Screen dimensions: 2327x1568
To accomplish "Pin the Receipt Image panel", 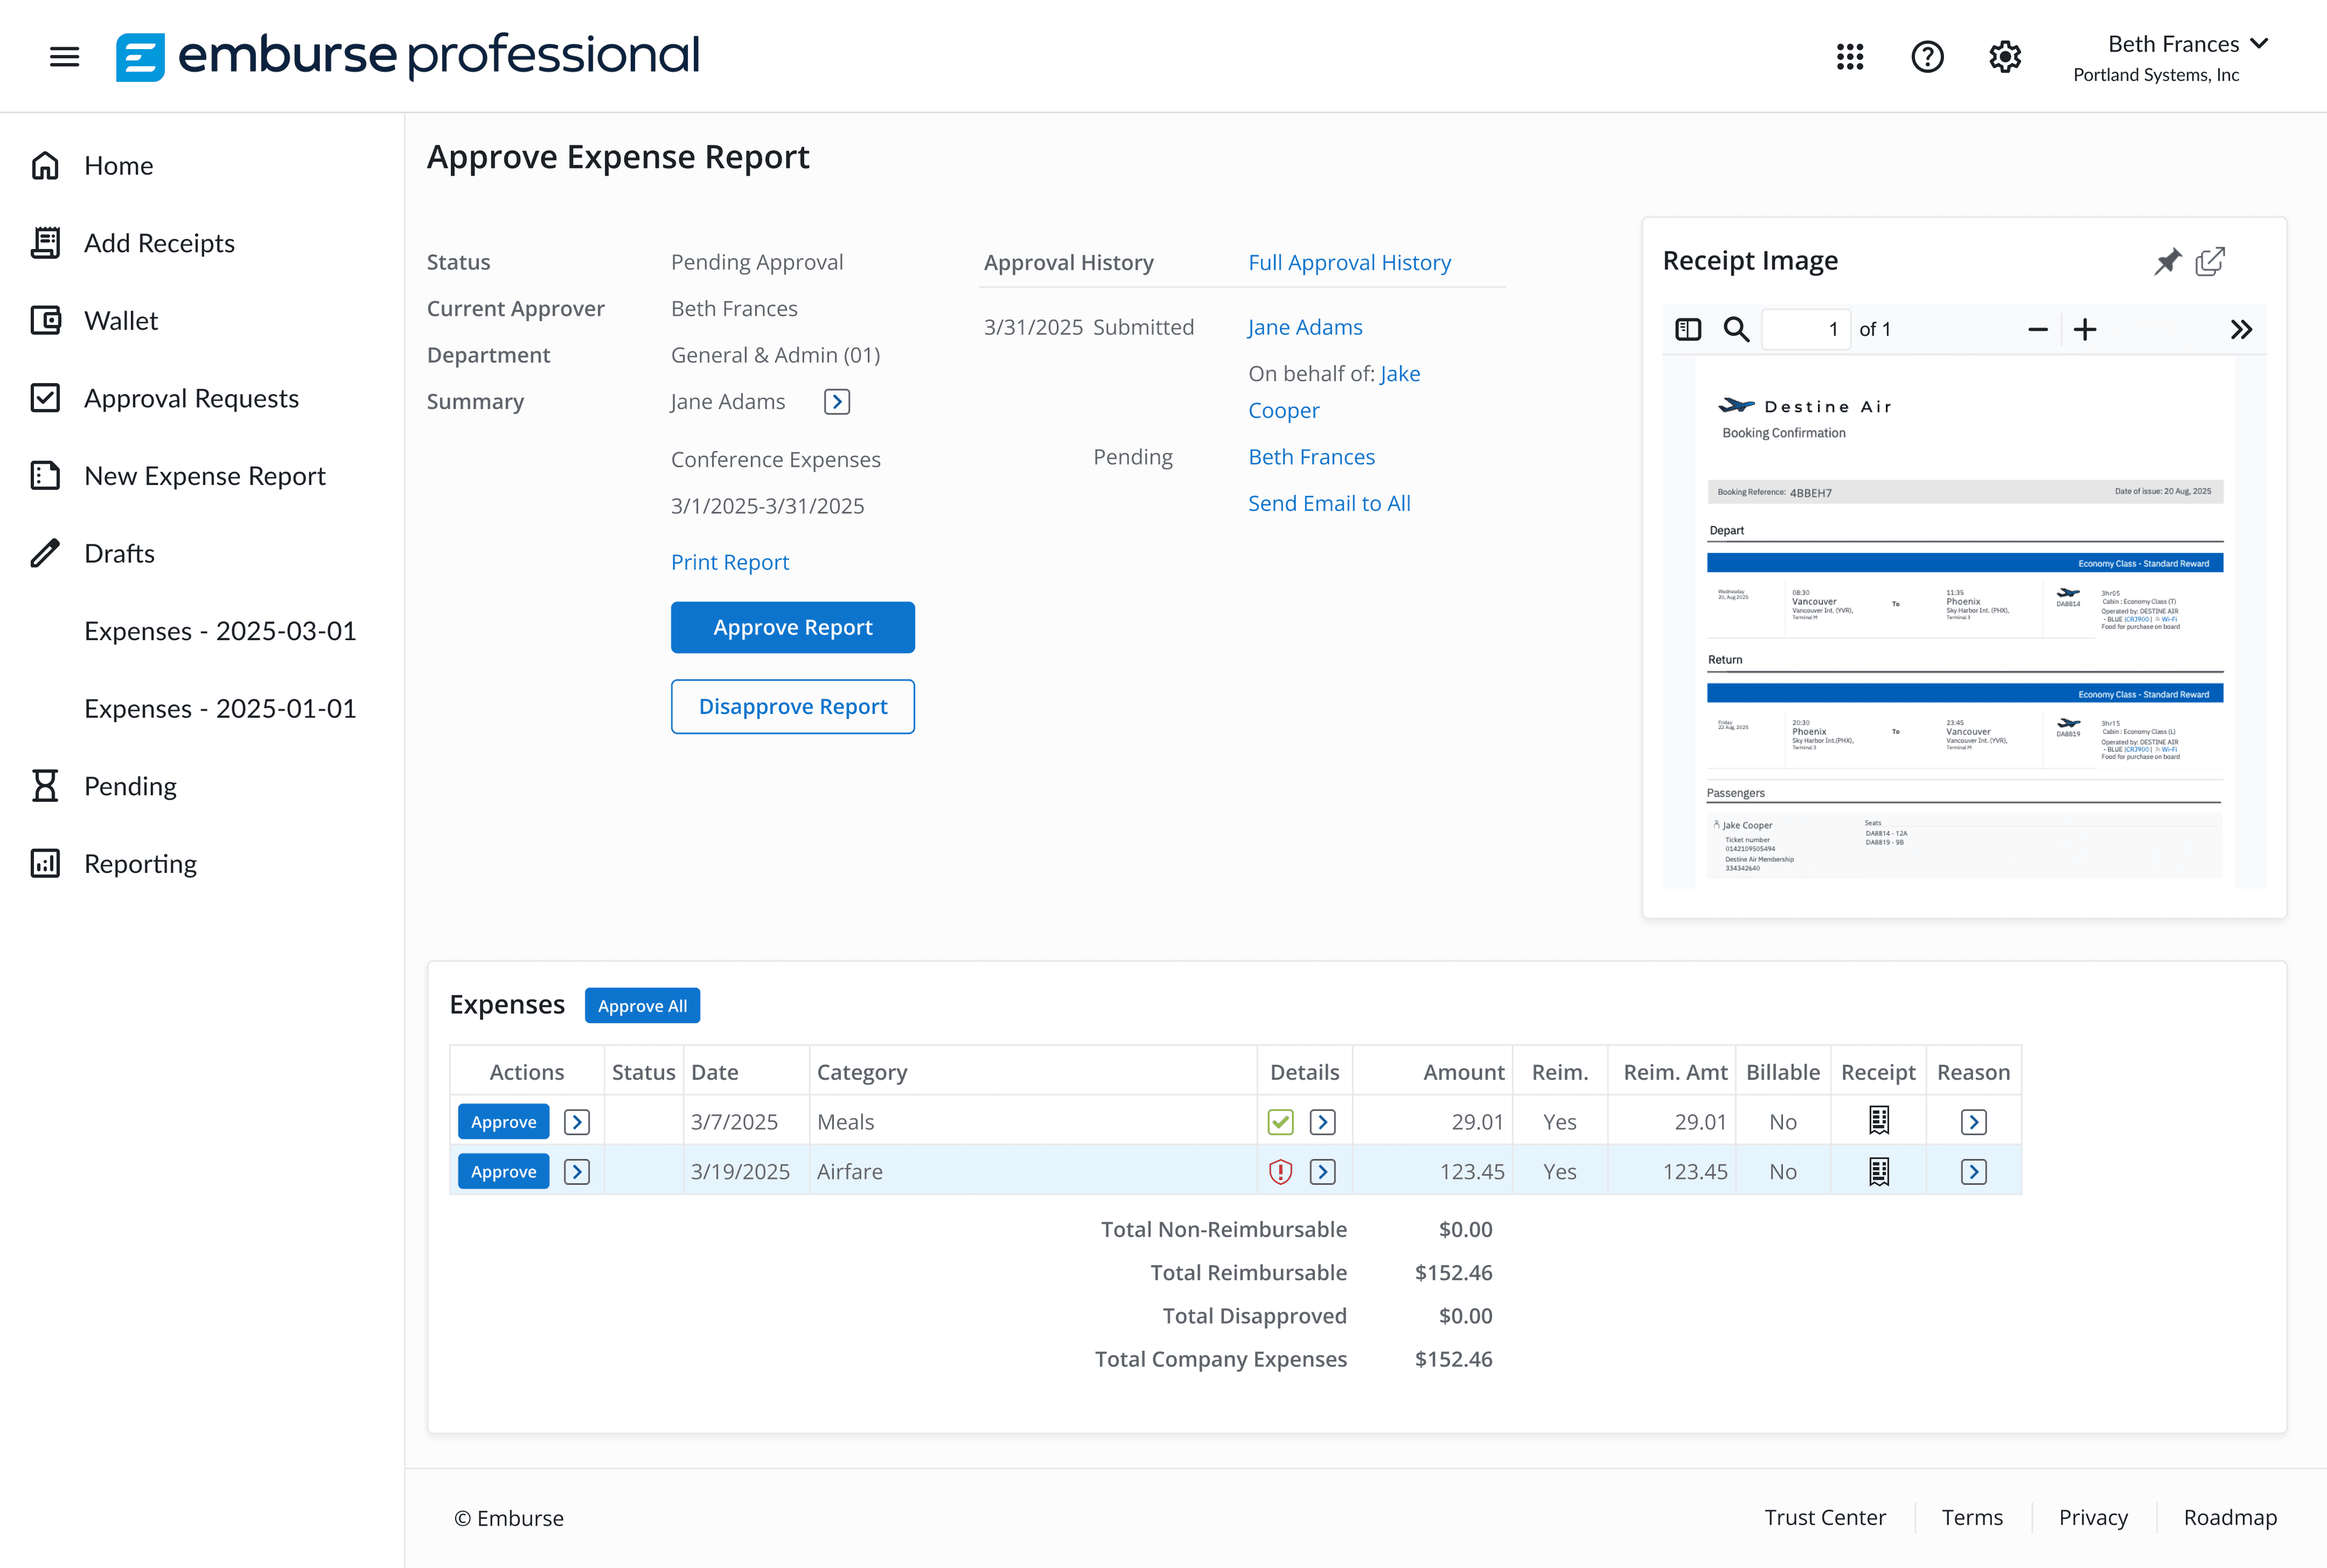I will (x=2166, y=262).
